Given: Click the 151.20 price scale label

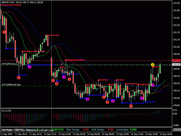Looking at the screenshot, I should pyautogui.click(x=176, y=40).
